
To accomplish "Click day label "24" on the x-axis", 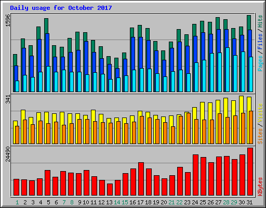I will 195,202.
